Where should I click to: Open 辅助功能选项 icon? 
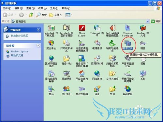click(112, 43)
